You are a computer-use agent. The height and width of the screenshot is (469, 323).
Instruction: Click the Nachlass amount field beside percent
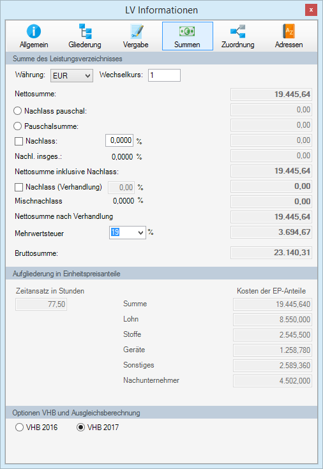coord(271,140)
